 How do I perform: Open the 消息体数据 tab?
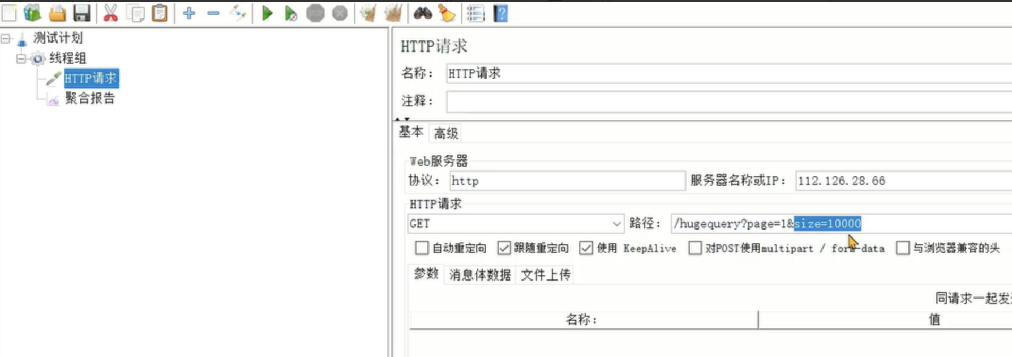[x=480, y=275]
